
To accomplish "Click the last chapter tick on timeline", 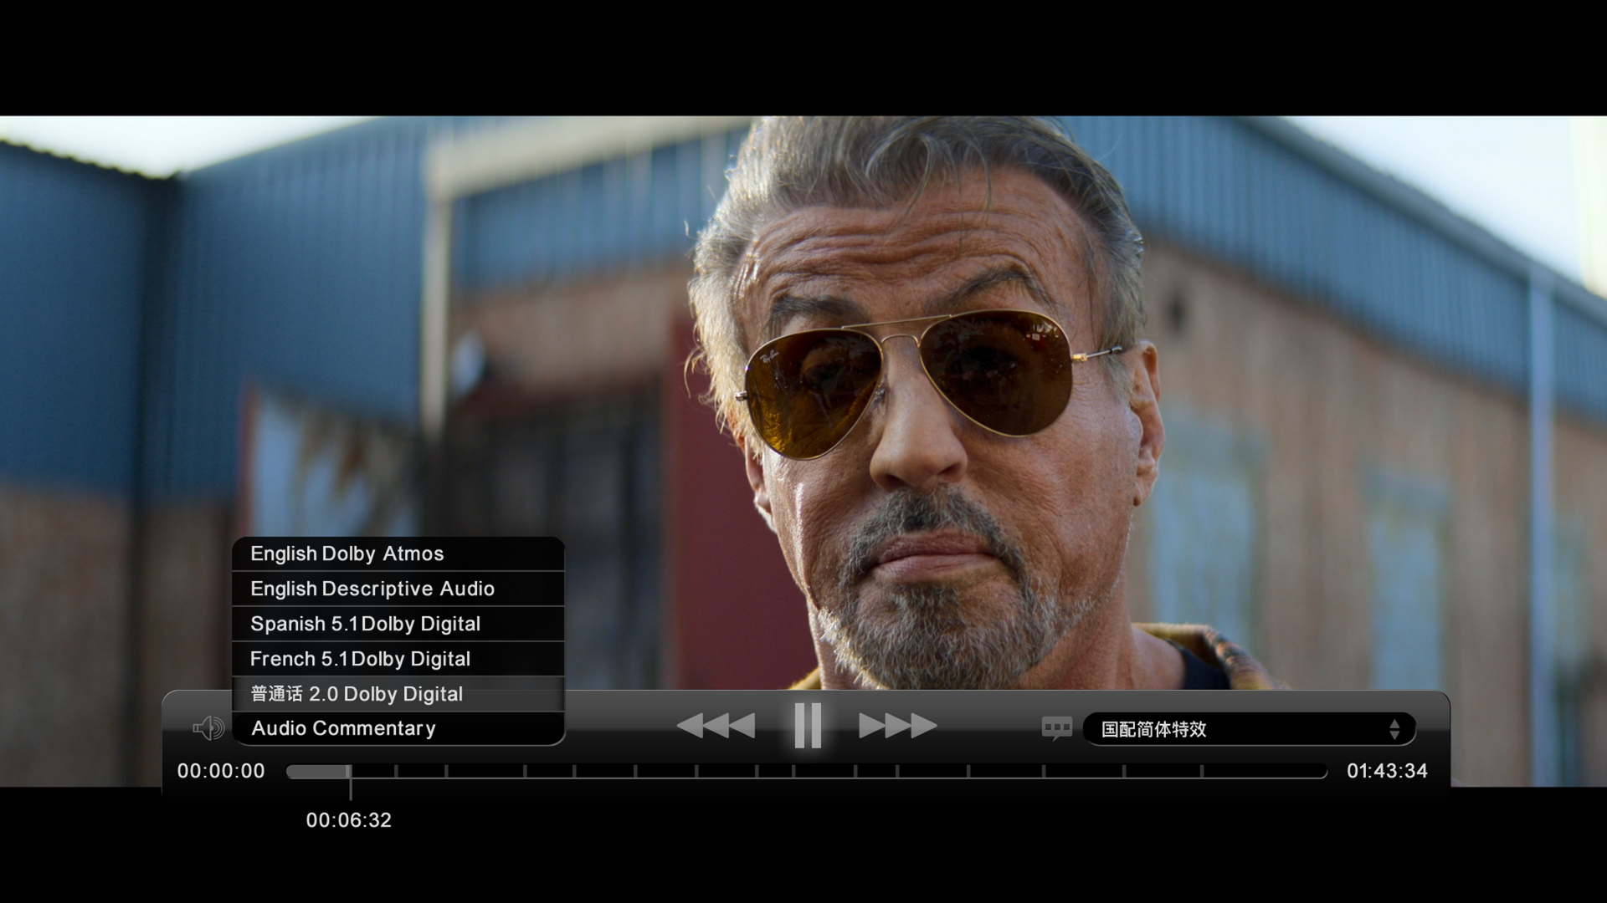I will pos(1202,771).
